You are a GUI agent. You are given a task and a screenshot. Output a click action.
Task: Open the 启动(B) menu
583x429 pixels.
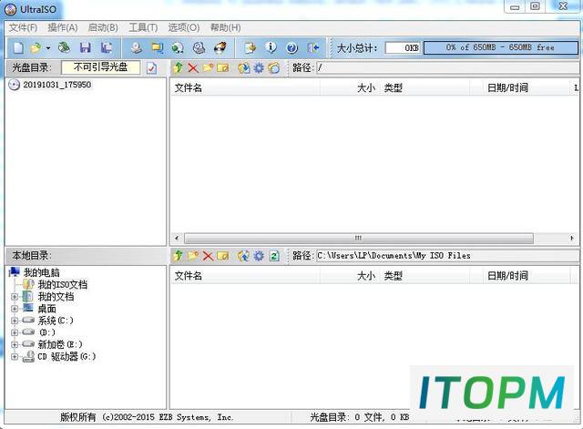tap(103, 27)
